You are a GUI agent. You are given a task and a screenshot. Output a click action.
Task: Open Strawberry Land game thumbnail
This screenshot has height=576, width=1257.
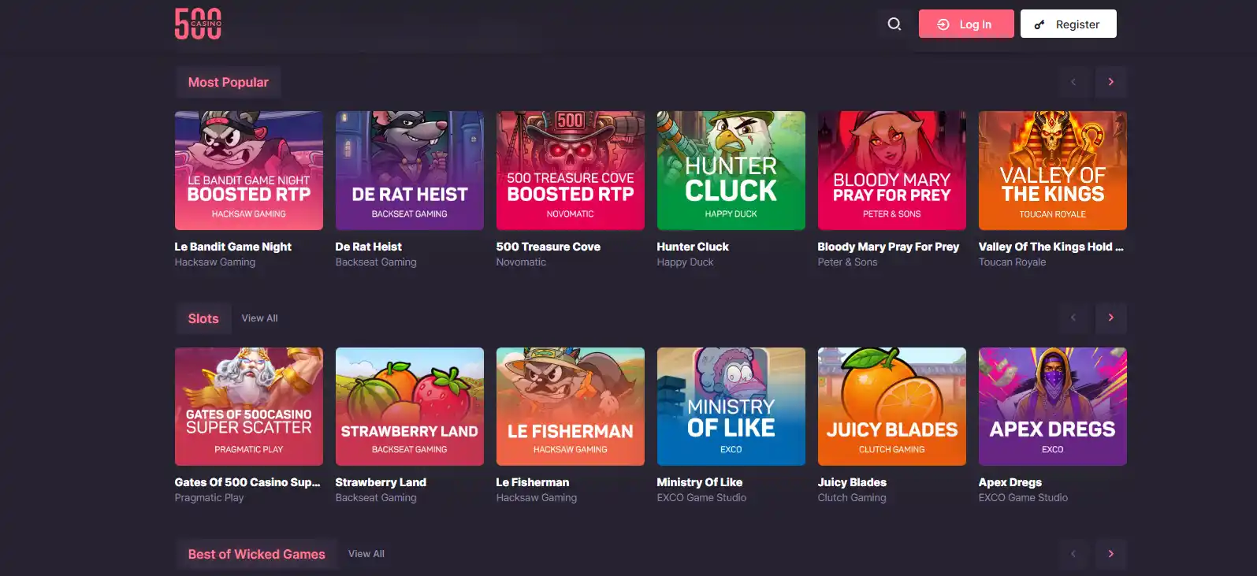(410, 407)
